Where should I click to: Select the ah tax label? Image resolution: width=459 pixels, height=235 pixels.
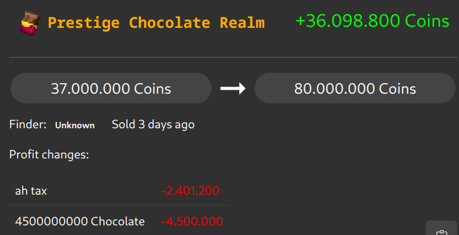31,191
